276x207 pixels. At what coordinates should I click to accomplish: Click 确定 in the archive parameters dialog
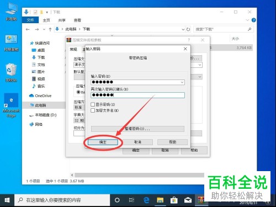pyautogui.click(x=136, y=150)
